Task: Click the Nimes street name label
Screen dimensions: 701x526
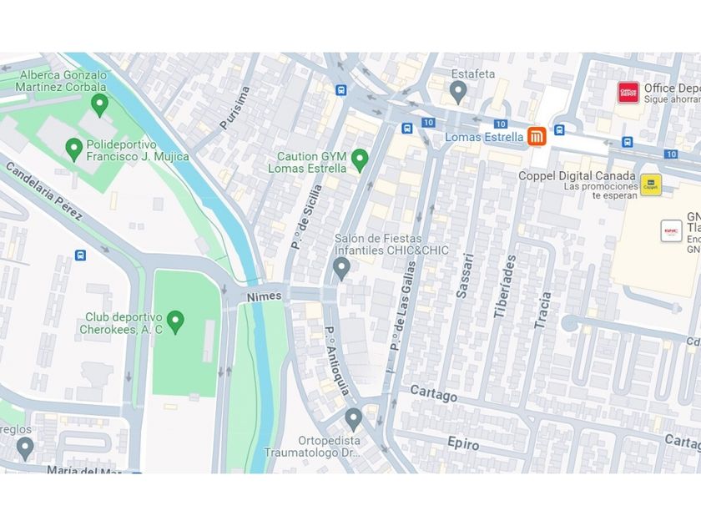Action: pyautogui.click(x=265, y=296)
